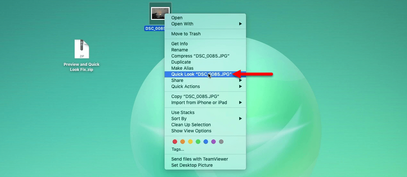Open the Sort By submenu
The image size is (407, 177).
coord(205,119)
